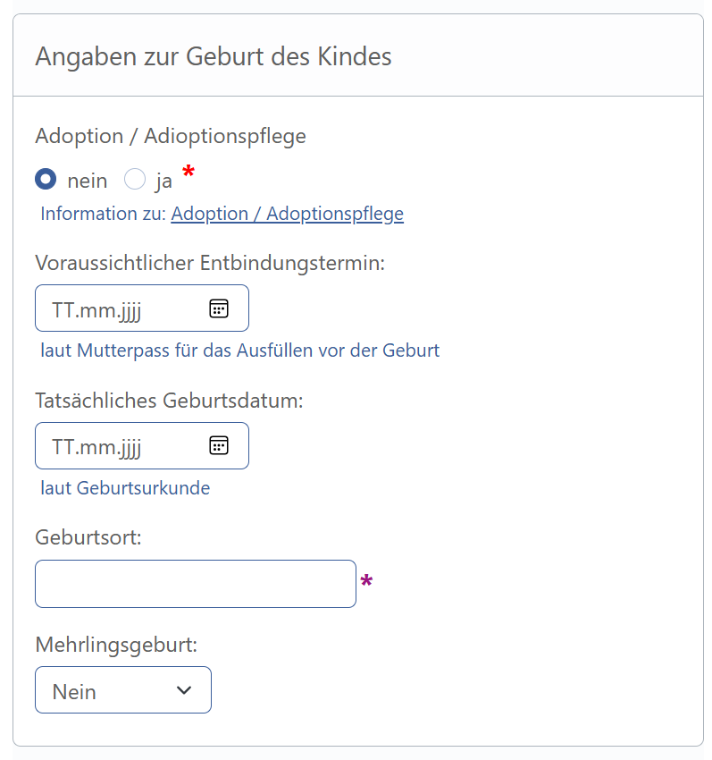Click the 'laut Geburtsurkunde' hint text

point(125,488)
